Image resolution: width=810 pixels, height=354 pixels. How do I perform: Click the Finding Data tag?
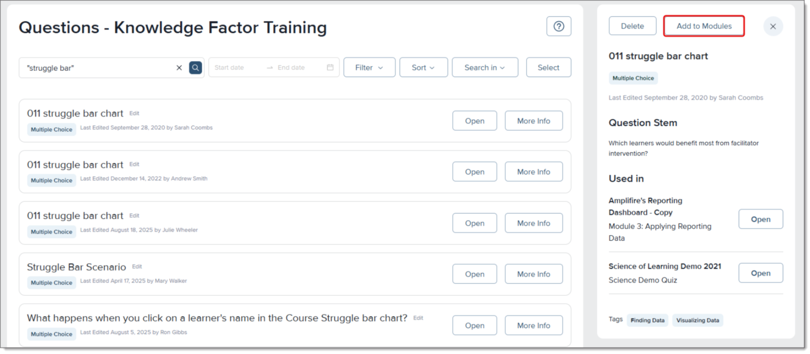647,320
